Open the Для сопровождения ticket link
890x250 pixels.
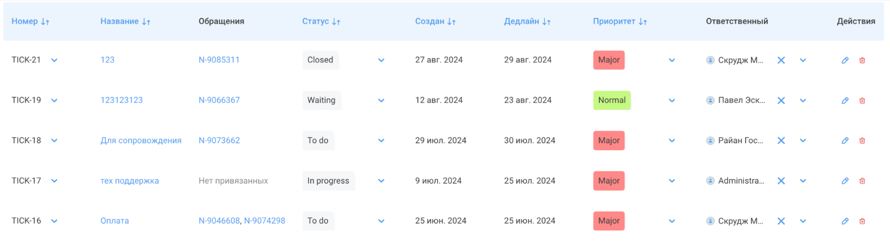pos(141,141)
